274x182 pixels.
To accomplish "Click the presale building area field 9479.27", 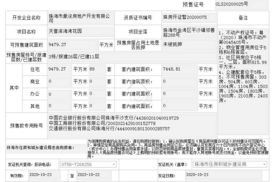I will [73, 45].
